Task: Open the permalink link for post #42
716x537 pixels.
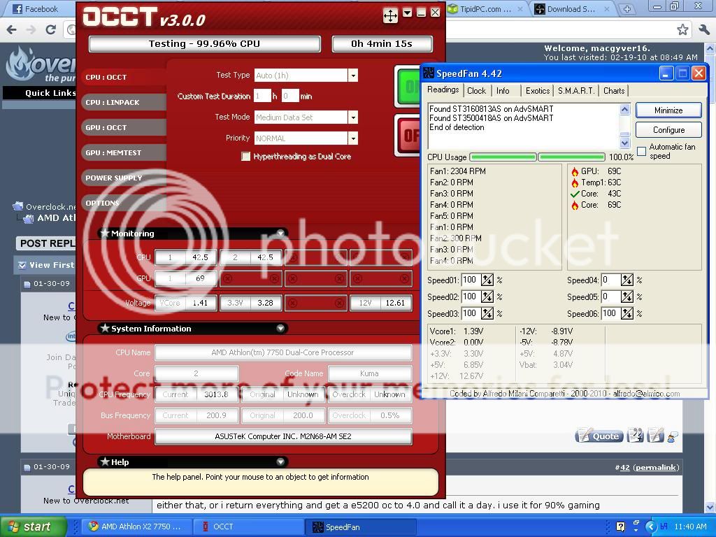Action: (656, 467)
